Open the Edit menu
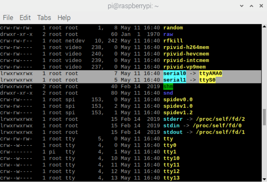 click(x=25, y=18)
